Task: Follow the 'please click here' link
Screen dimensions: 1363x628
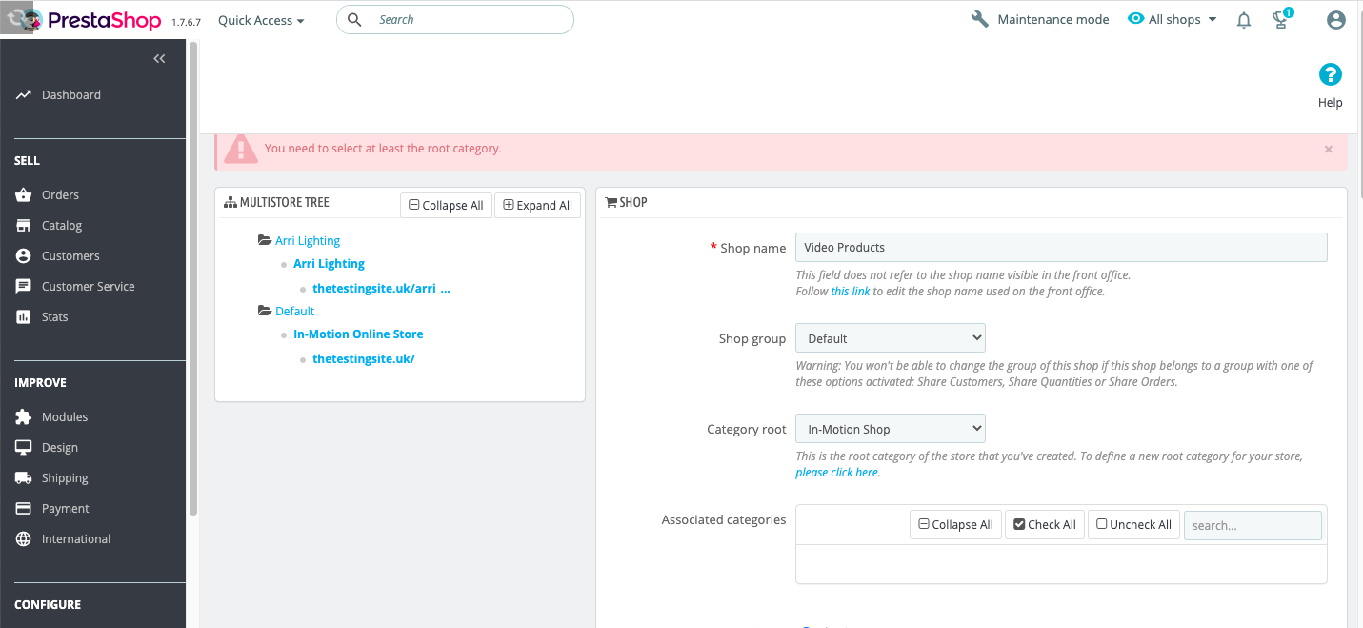Action: pos(837,472)
